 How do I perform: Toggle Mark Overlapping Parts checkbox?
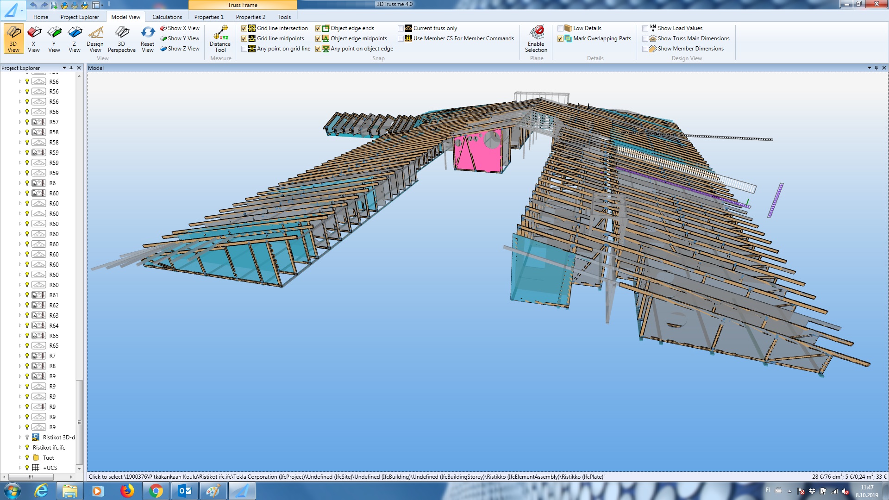(560, 38)
